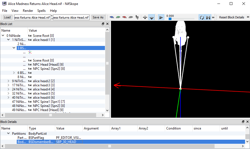250x149 pixels.
Task: Click Reset Block Details
Action: click(x=232, y=17)
